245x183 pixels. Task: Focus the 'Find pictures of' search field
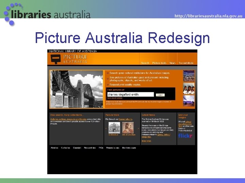coord(131,95)
